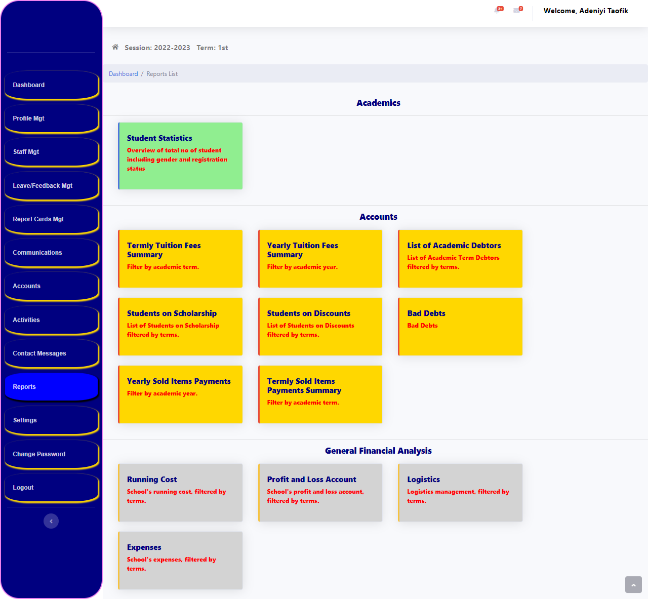Follow the Dashboard breadcrumb link
The image size is (648, 599).
click(123, 74)
